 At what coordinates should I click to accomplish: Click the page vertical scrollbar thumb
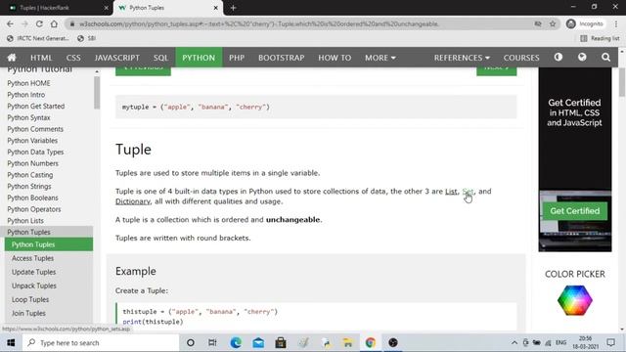tap(622, 82)
